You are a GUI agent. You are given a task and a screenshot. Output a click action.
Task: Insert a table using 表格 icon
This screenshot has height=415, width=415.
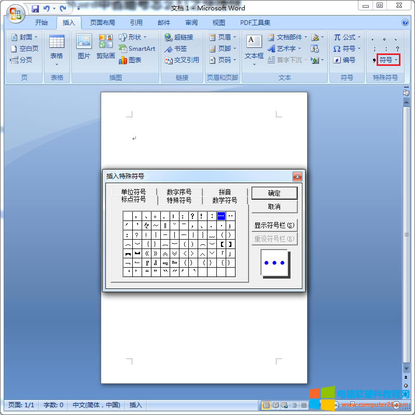57,49
